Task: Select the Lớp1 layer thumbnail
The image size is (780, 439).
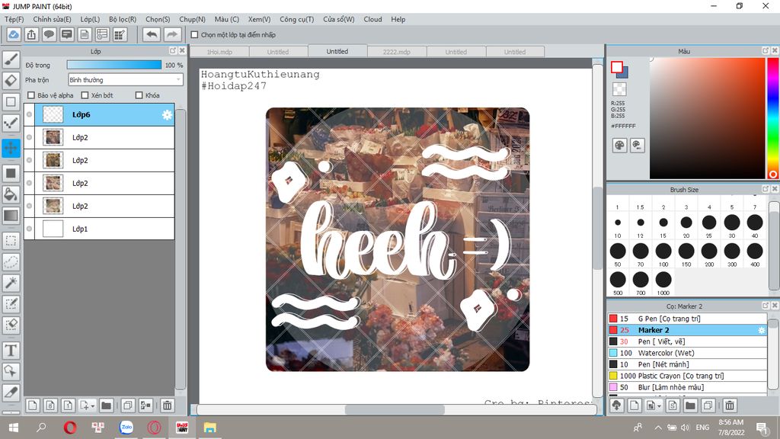Action: coord(53,229)
